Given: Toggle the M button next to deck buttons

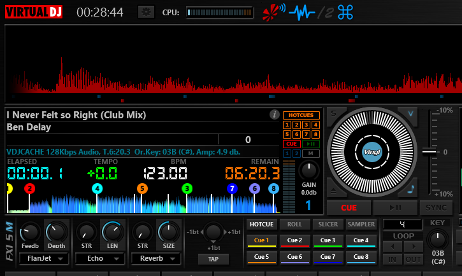Looking at the screenshot, I should [x=311, y=153].
